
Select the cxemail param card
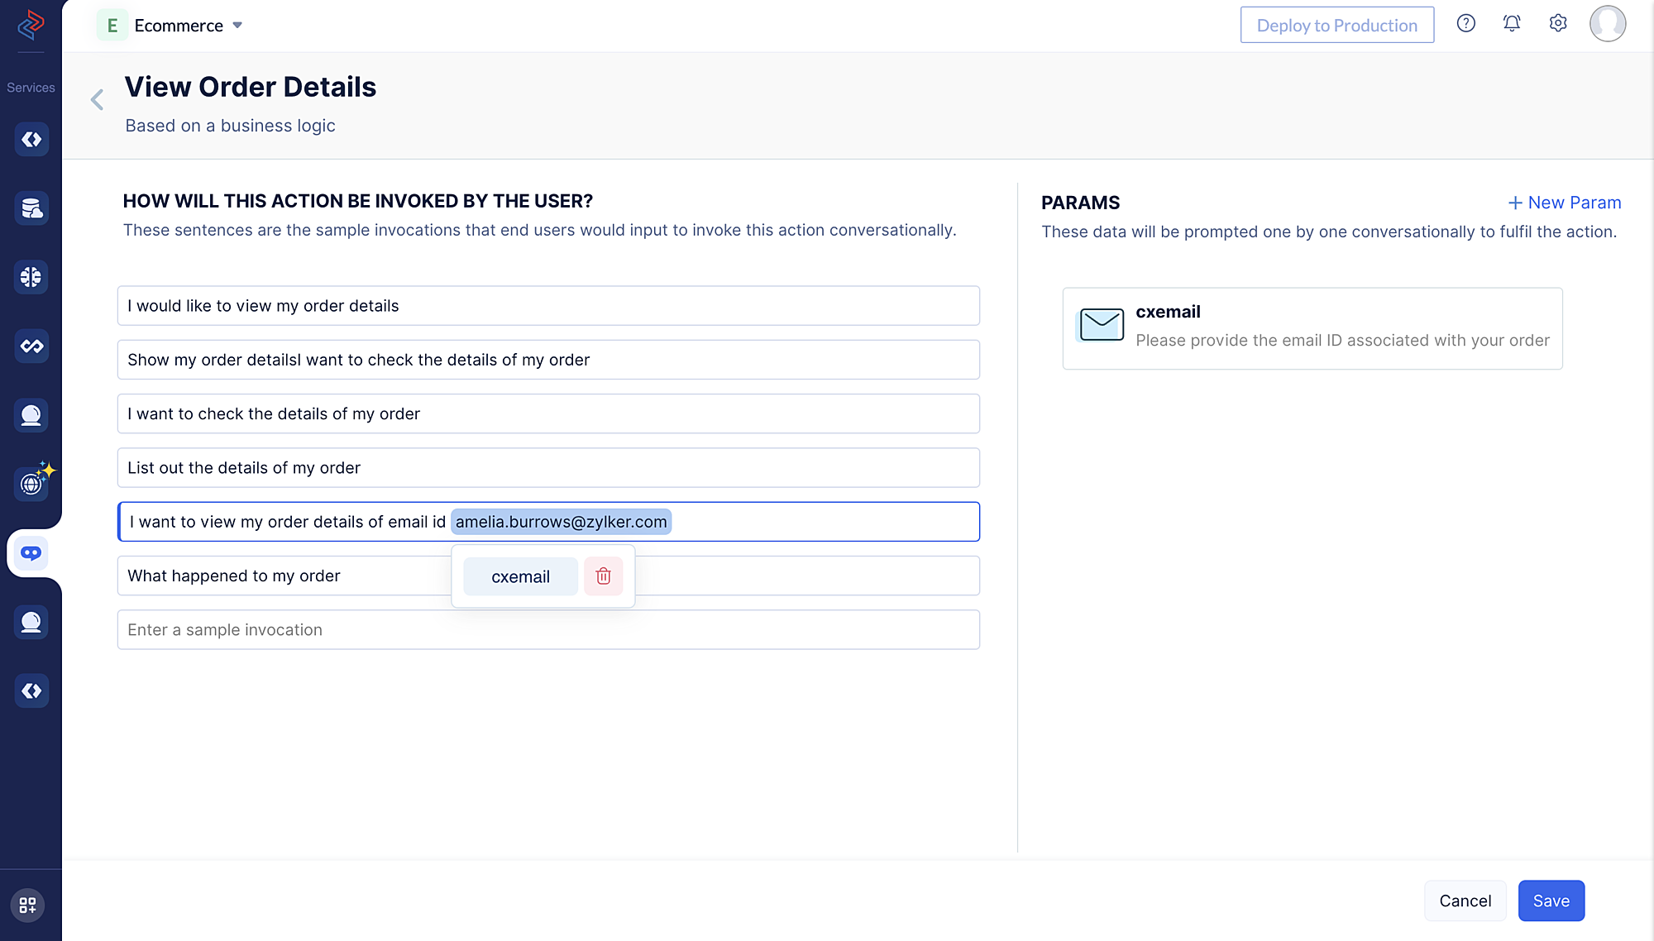(x=1312, y=328)
